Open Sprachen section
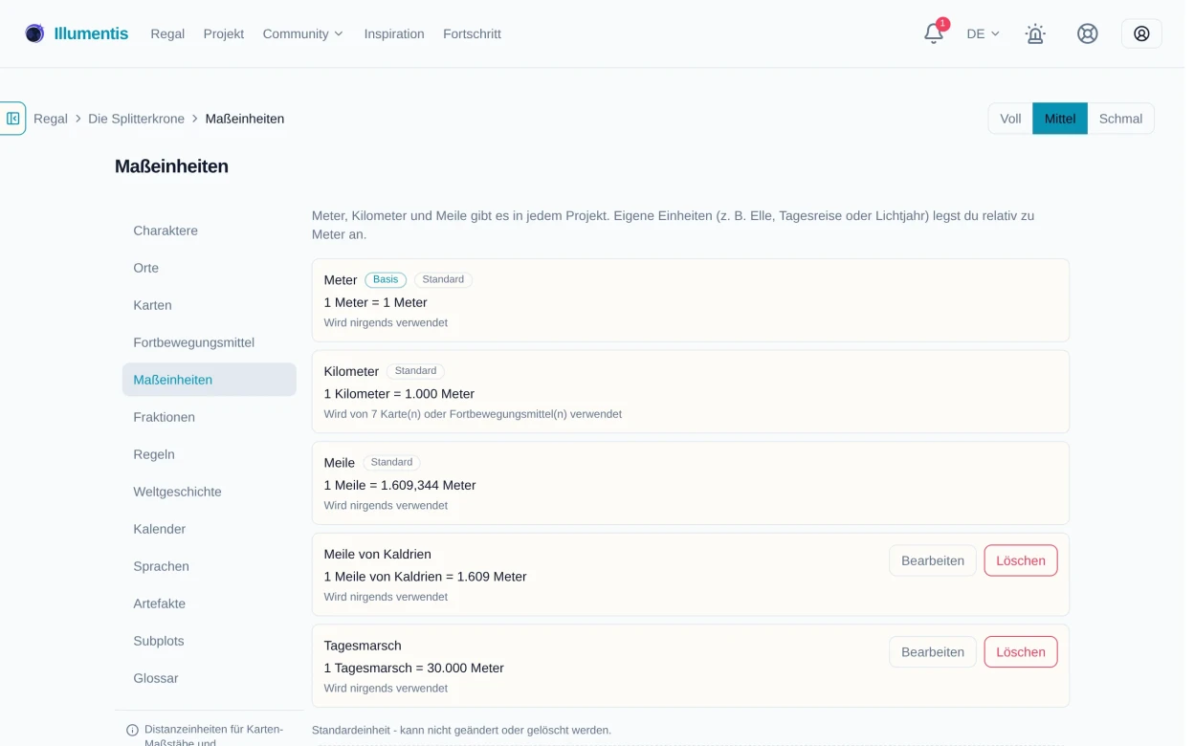 (210, 566)
